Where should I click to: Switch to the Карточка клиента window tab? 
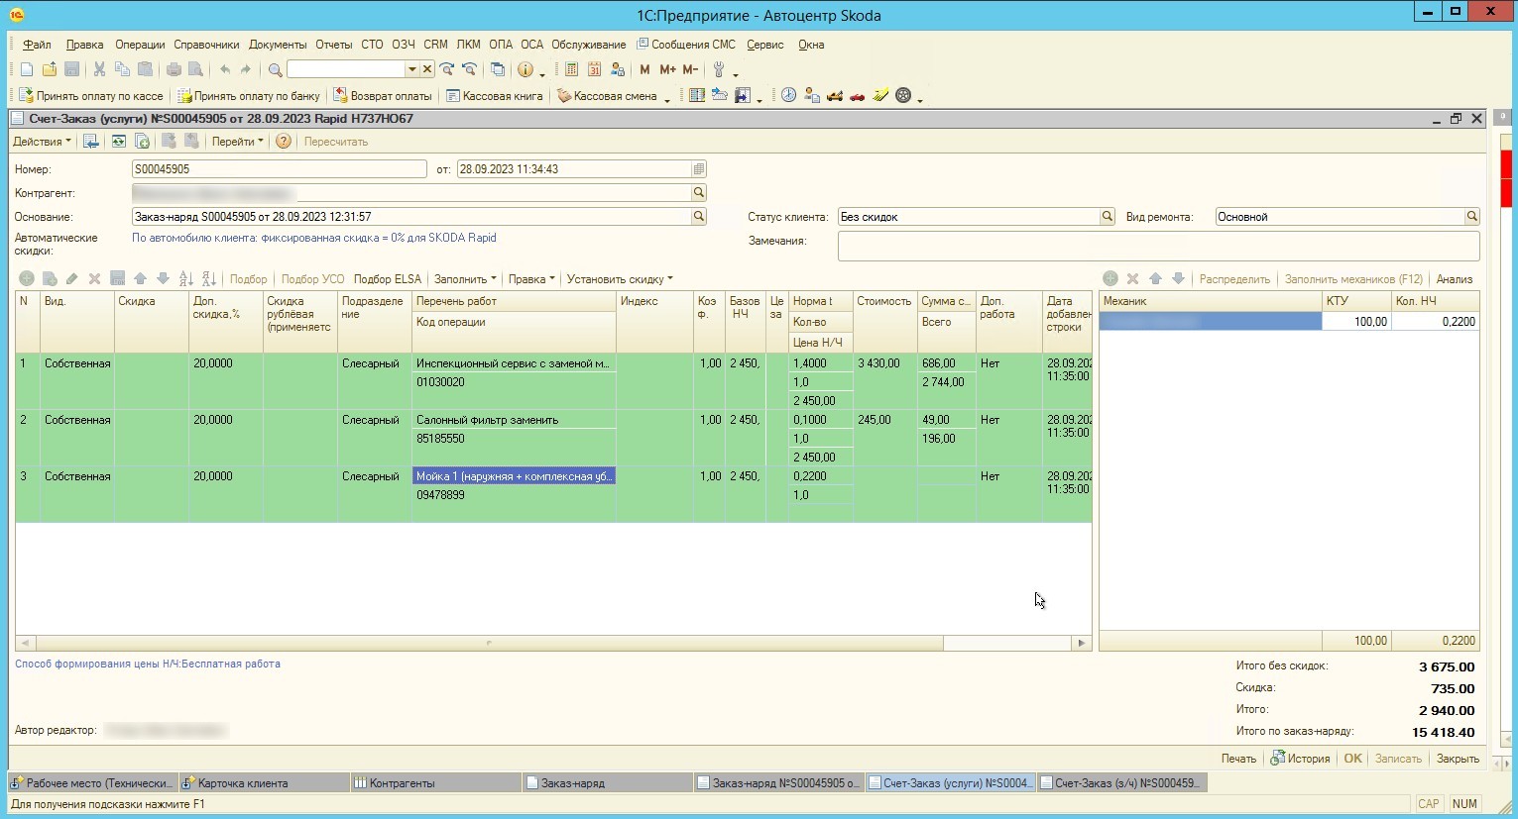243,783
